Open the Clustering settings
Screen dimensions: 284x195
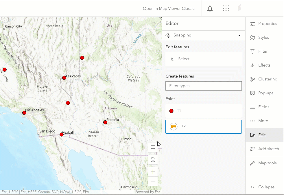264,79
